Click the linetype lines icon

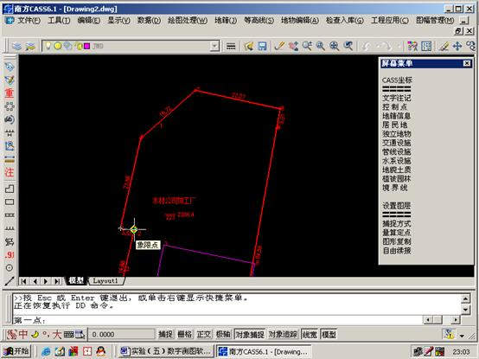[x=231, y=46]
